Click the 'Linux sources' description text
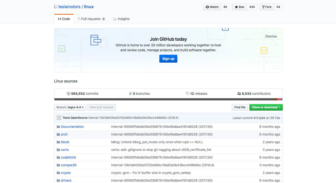The width and height of the screenshot is (336, 183). point(66,81)
